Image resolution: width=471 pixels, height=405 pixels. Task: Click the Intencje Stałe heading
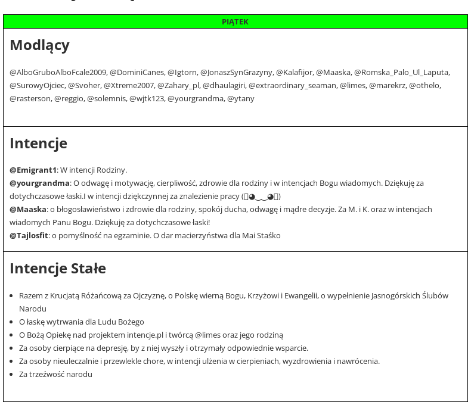(x=58, y=269)
